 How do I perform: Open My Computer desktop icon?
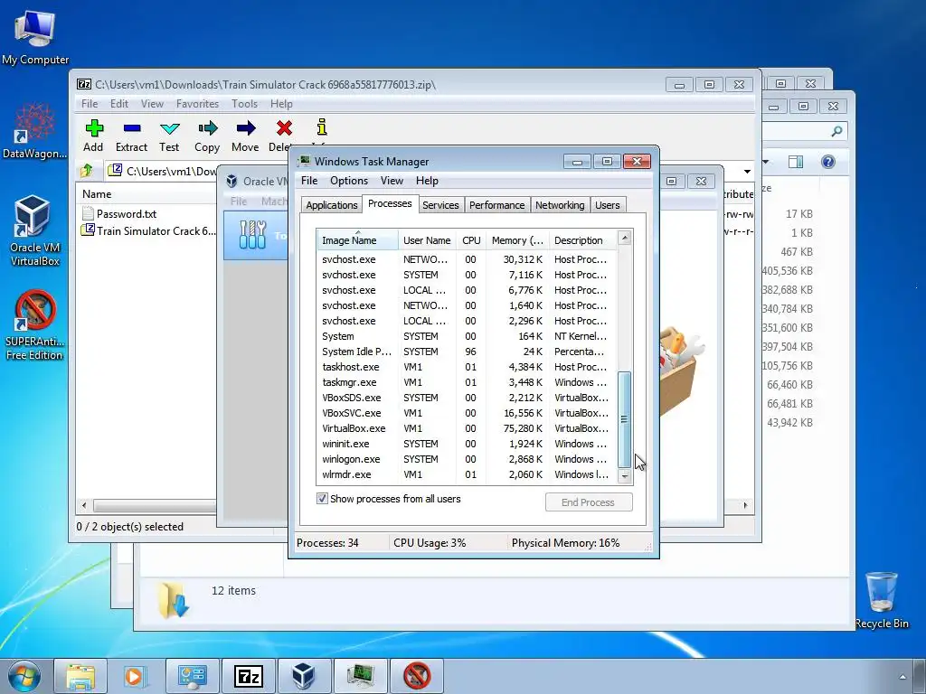[x=35, y=37]
